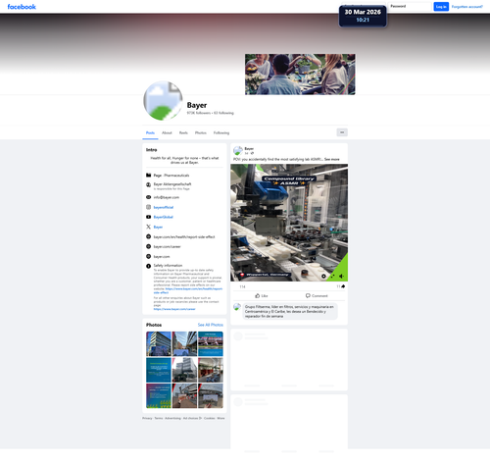Open the three-dot more options button
This screenshot has width=490, height=462.
tap(342, 132)
